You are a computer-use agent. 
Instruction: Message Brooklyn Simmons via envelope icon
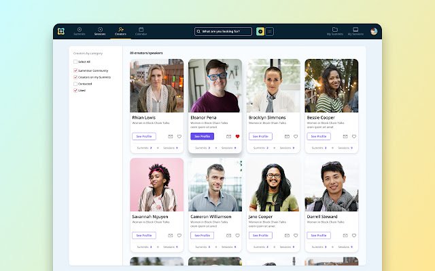tap(287, 136)
